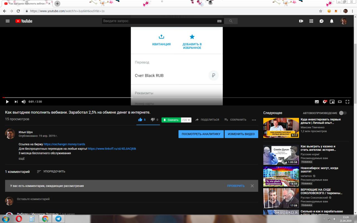Open Opera from the taskbar

click(x=19, y=219)
